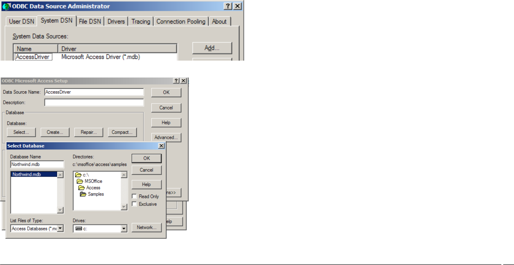Viewport: 514px width, 265px height.
Task: Open the Tracing tab
Action: click(x=141, y=21)
